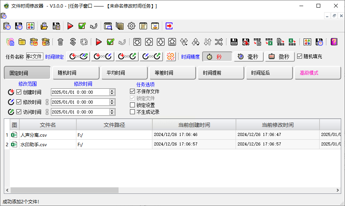This screenshot has width=345, height=206.
Task: Enable the 不生成记录 option
Action: [x=132, y=112]
